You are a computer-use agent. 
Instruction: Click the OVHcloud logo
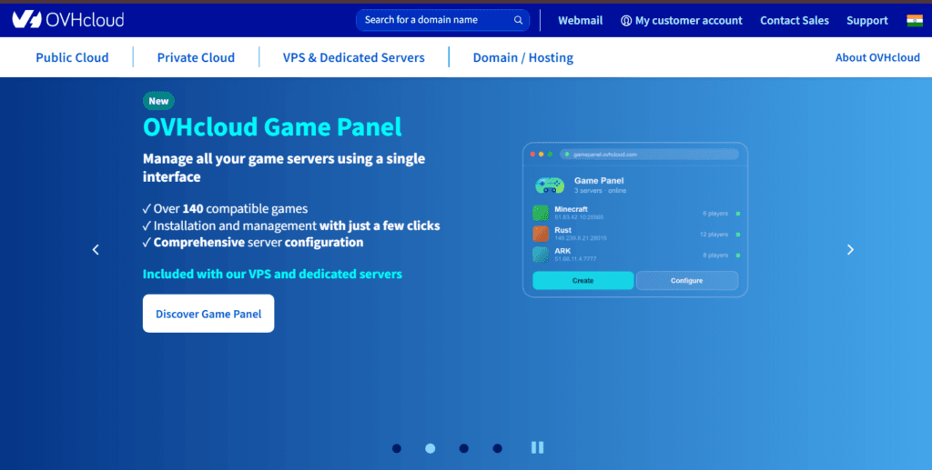coord(68,20)
